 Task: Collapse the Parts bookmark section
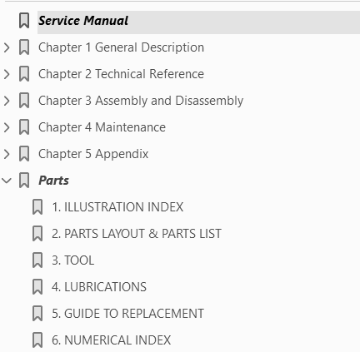click(7, 181)
